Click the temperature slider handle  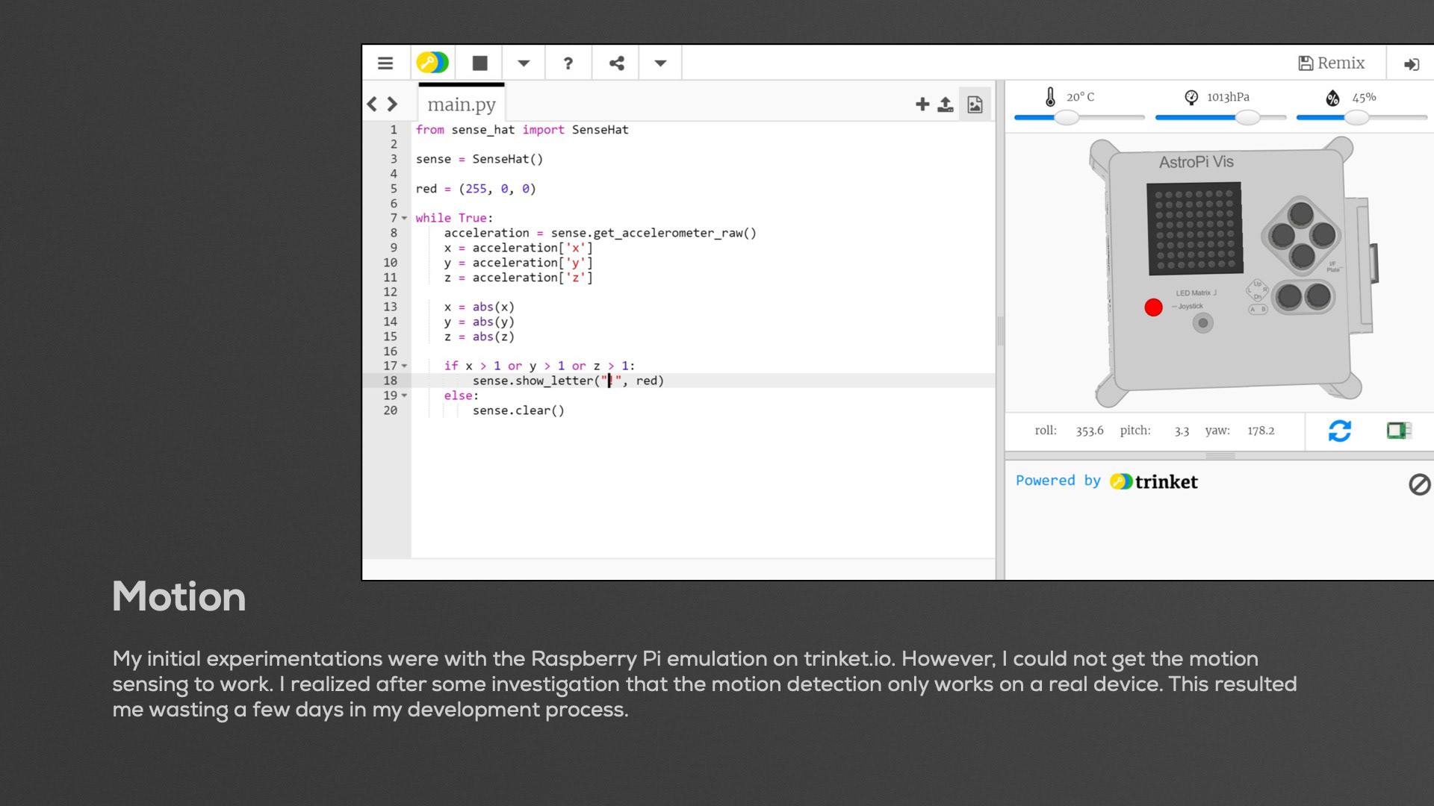(1067, 118)
